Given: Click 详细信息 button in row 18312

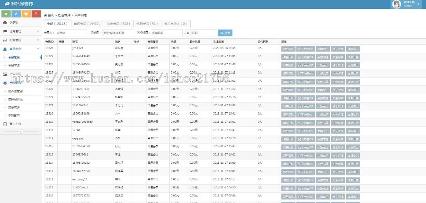Looking at the screenshot, I should tap(353, 180).
